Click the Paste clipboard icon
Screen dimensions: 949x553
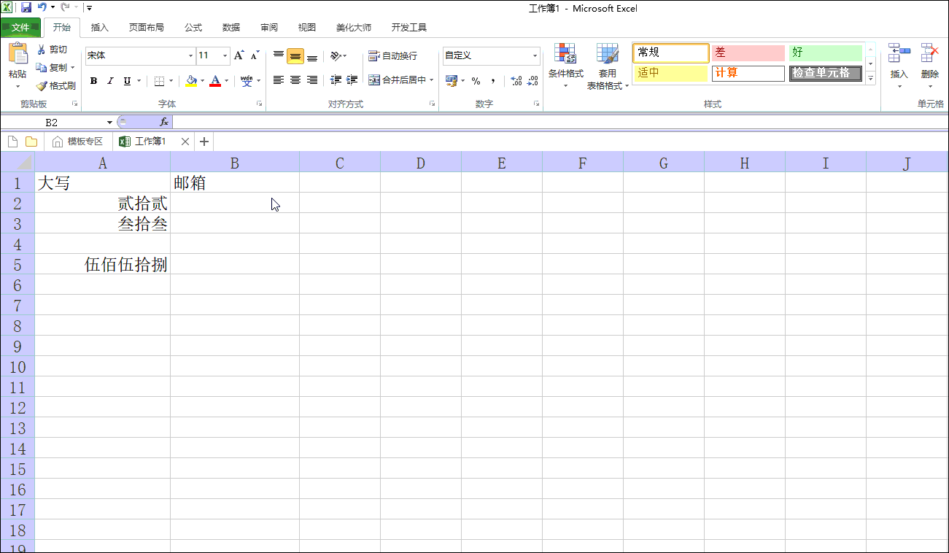[x=18, y=54]
